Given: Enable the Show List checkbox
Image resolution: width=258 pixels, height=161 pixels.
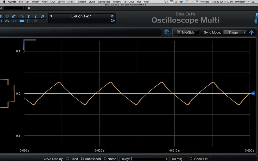Looking at the screenshot, I should [x=191, y=159].
